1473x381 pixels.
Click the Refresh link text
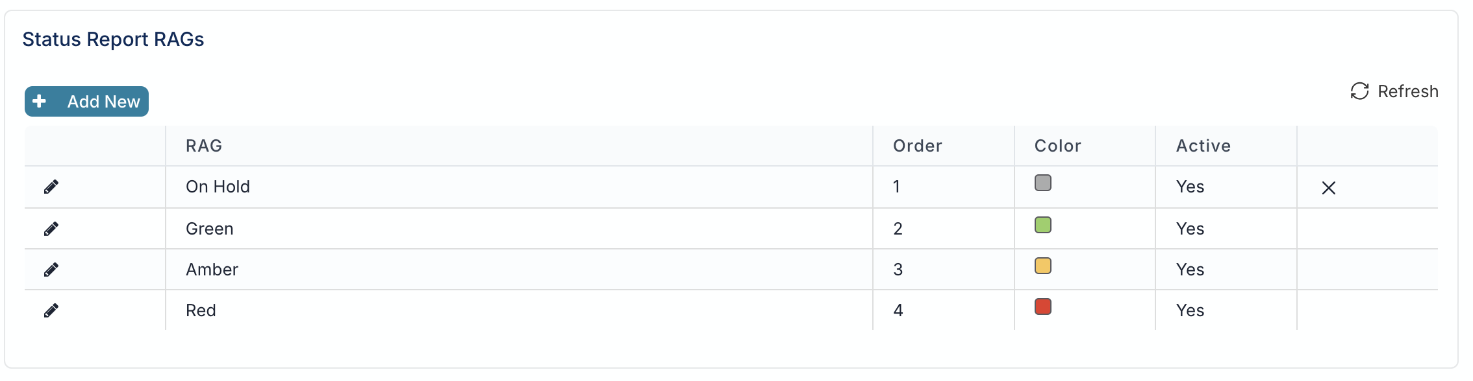pos(1408,91)
